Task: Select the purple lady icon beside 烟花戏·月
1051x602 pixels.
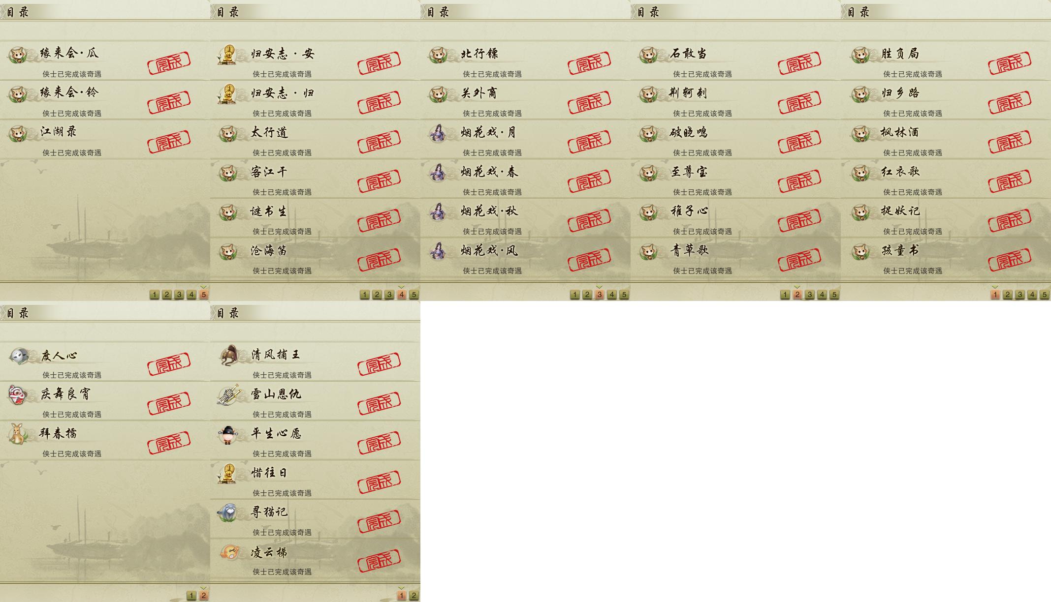Action: 438,133
